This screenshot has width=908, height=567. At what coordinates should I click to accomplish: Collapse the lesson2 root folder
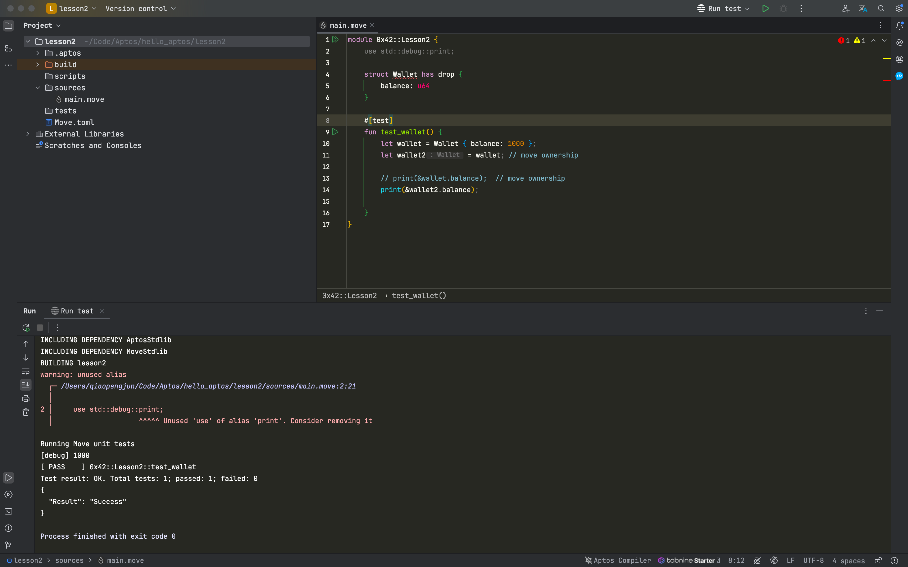[x=28, y=41]
